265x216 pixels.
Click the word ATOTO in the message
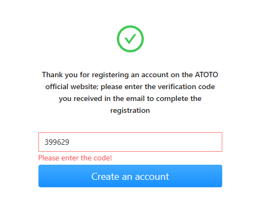pyautogui.click(x=207, y=75)
